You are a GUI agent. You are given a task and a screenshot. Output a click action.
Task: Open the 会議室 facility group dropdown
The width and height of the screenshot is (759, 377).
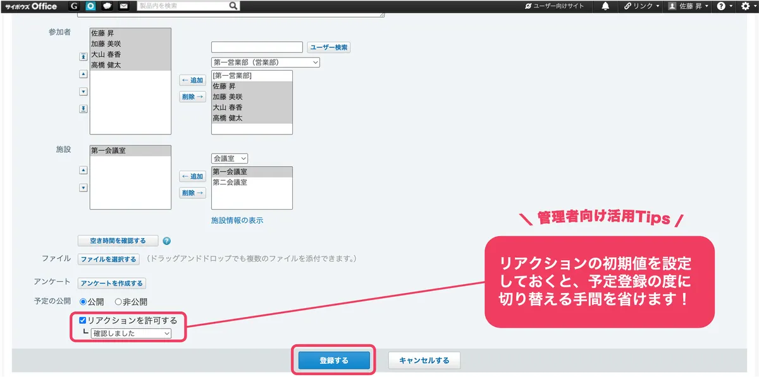click(230, 159)
